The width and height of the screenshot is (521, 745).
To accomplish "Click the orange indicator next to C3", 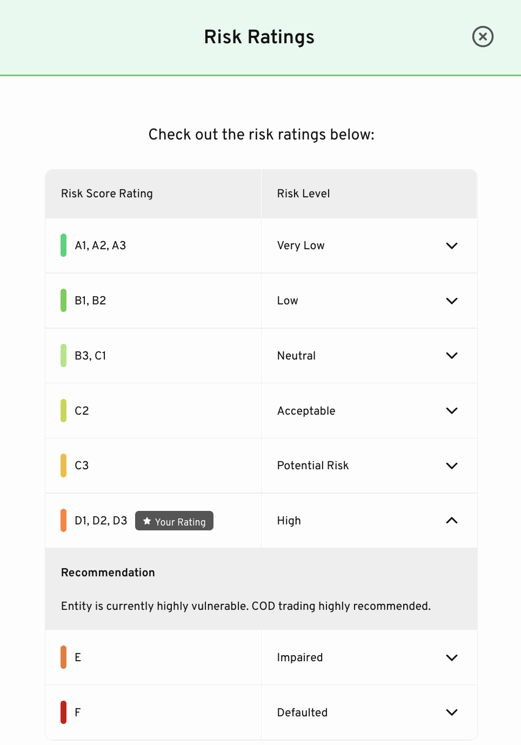I will point(63,465).
